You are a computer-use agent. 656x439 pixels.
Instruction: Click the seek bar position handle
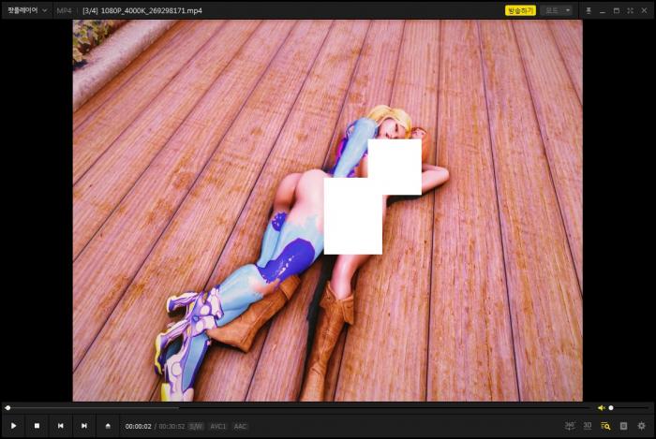pyautogui.click(x=7, y=408)
